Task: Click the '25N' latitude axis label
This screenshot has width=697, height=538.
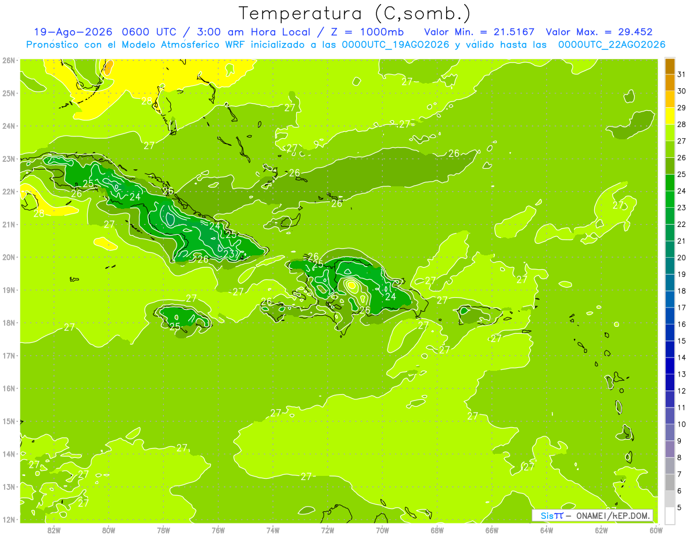Action: pyautogui.click(x=8, y=93)
